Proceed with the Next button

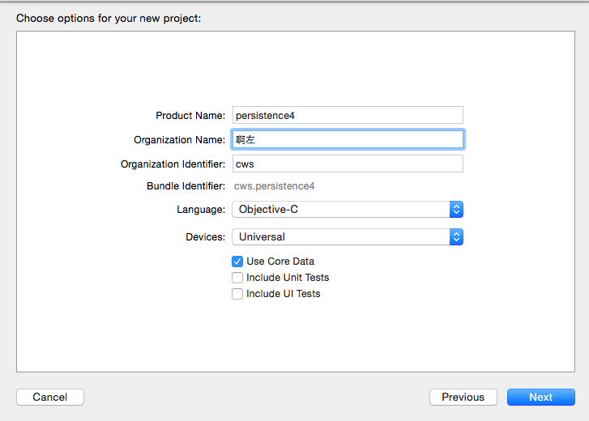540,398
